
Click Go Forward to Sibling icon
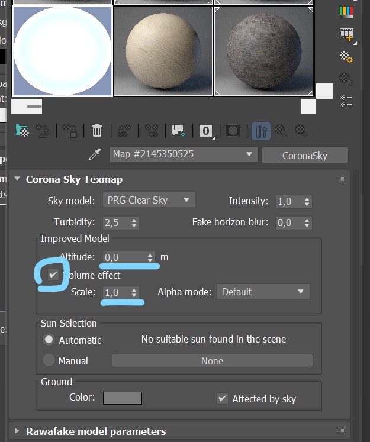tap(301, 131)
